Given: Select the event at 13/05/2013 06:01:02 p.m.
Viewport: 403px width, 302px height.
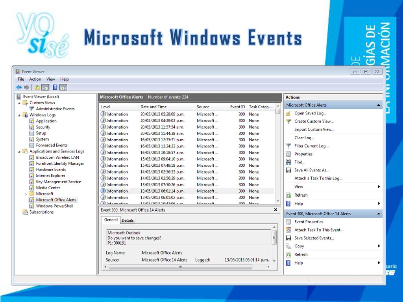Looking at the screenshot, I should (x=187, y=197).
